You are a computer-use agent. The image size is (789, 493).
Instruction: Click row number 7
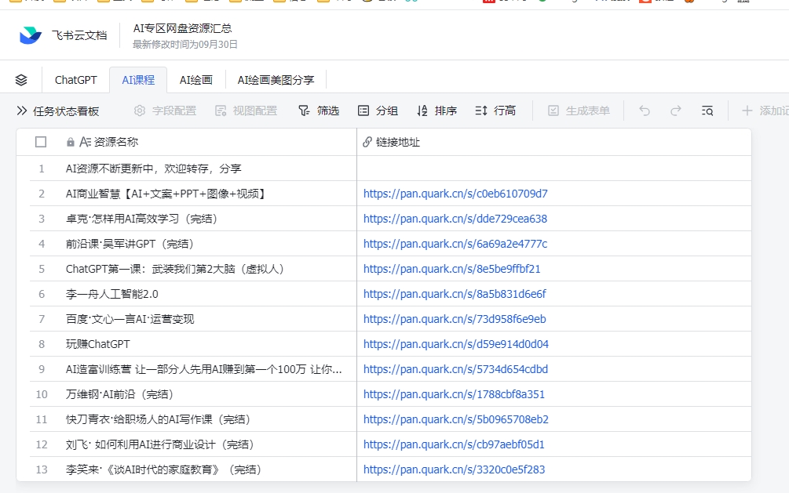42,319
